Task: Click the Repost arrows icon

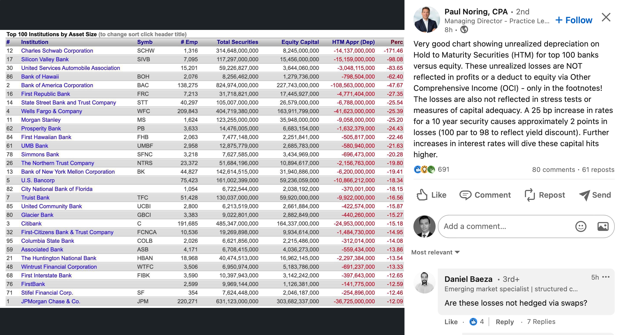Action: point(530,195)
